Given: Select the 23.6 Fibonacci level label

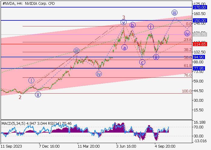Looking at the screenshot, I should tap(188, 40).
